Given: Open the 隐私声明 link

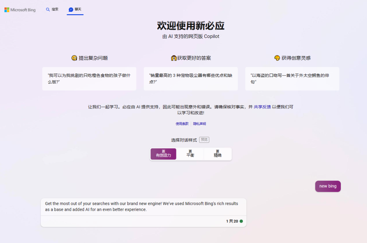Looking at the screenshot, I should click(199, 124).
